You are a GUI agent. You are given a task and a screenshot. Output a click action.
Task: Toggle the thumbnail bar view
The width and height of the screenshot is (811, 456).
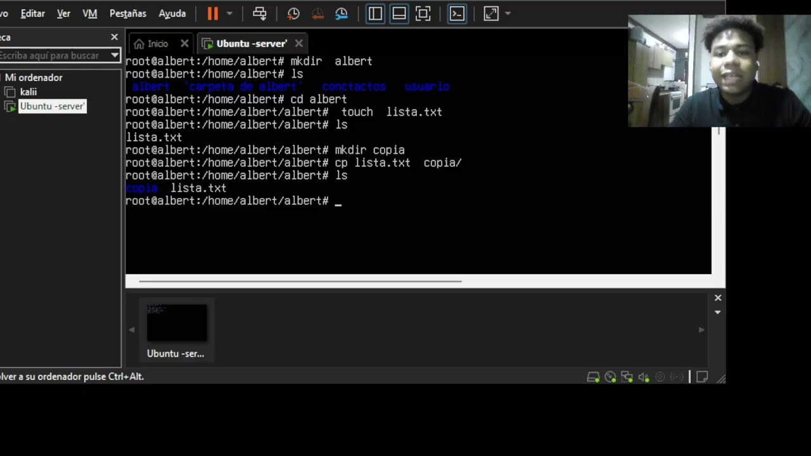tap(399, 13)
